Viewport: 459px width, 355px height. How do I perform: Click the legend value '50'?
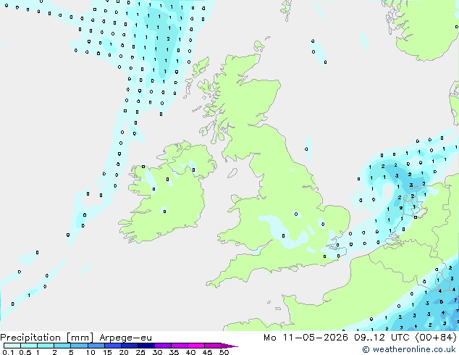point(224,352)
